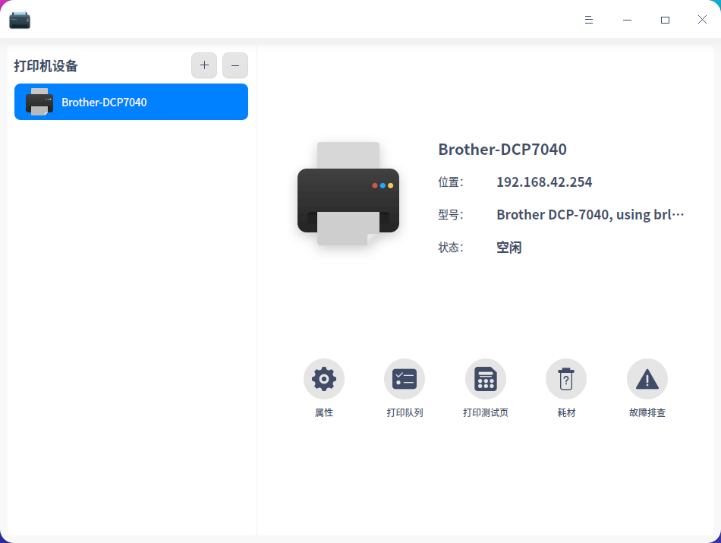The width and height of the screenshot is (721, 543).
Task: Click the 打印测试页 test page icon
Action: point(486,379)
